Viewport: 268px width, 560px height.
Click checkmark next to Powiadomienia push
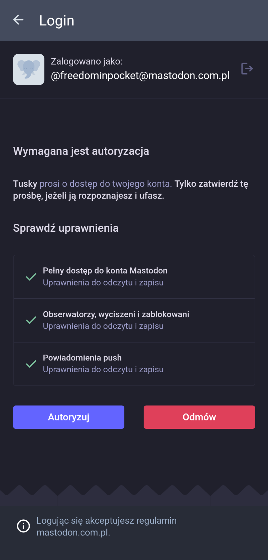coord(31,364)
